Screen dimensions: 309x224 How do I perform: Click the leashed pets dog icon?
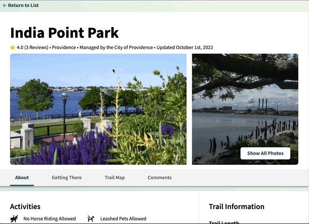pos(91,219)
